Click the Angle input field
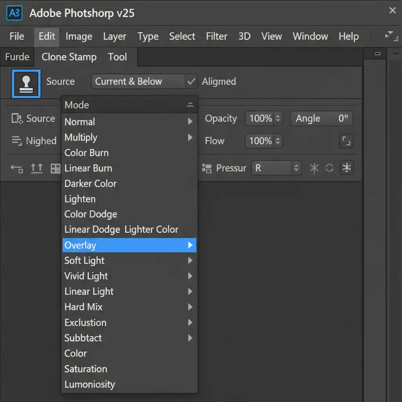402x402 pixels. [x=322, y=119]
